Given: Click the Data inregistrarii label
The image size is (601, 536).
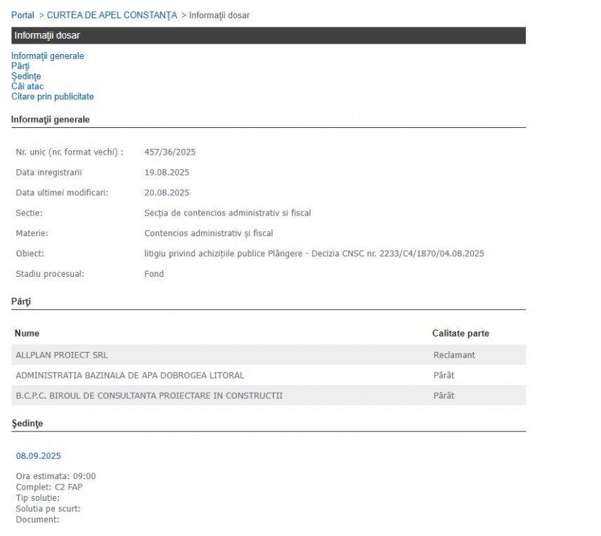Looking at the screenshot, I should [49, 172].
